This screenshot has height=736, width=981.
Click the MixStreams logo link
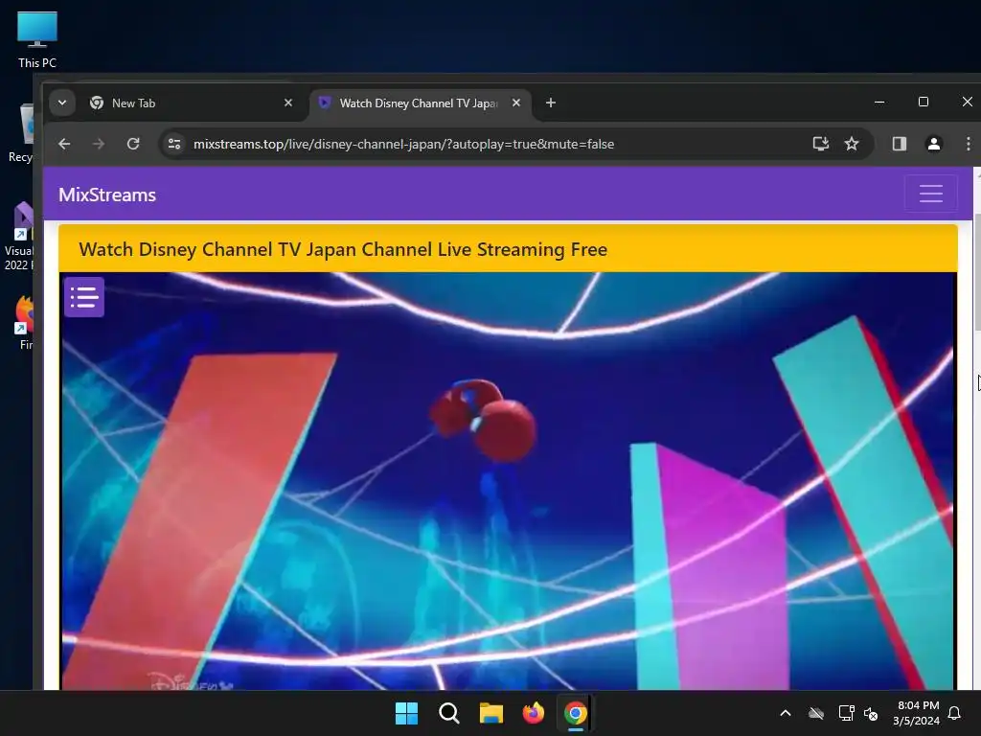pos(107,195)
